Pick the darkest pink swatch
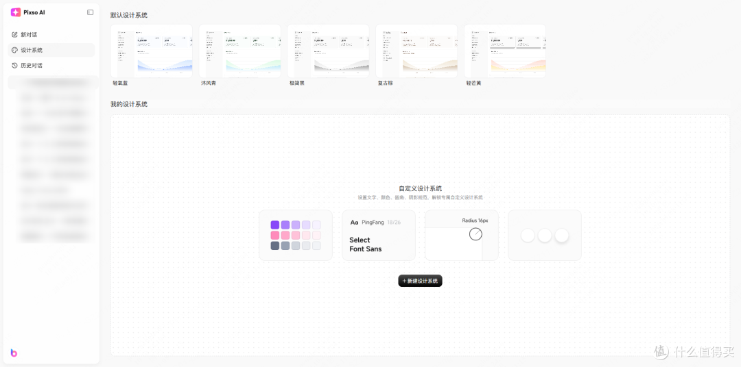 coord(275,236)
